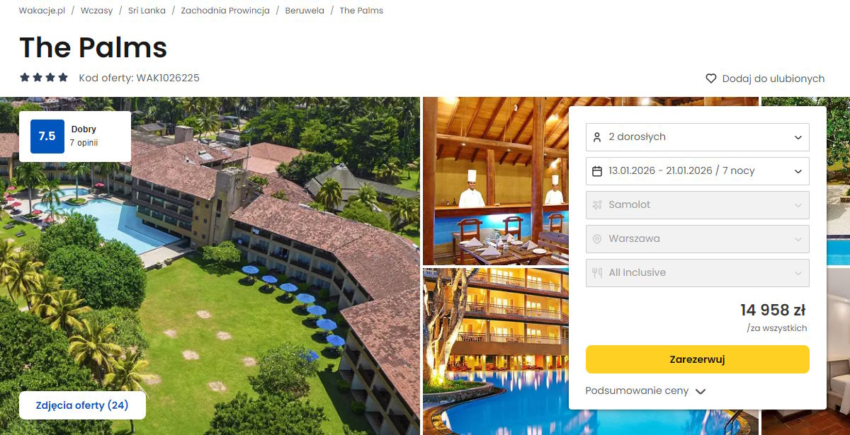
Task: Go to Sri Lanka breadcrumb
Action: [x=147, y=11]
